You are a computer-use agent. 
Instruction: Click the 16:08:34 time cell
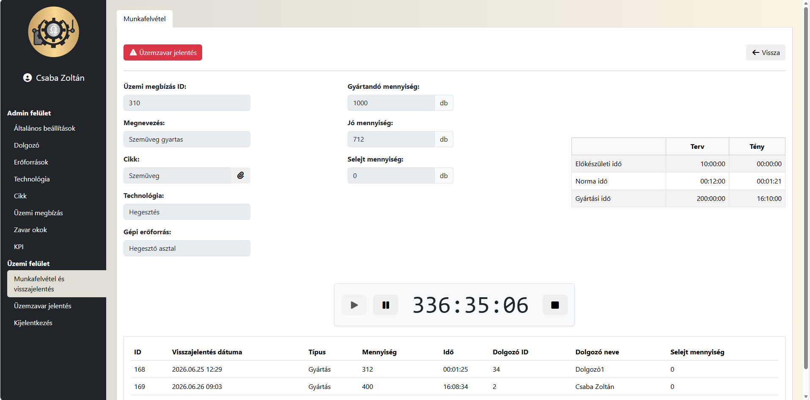coord(456,386)
